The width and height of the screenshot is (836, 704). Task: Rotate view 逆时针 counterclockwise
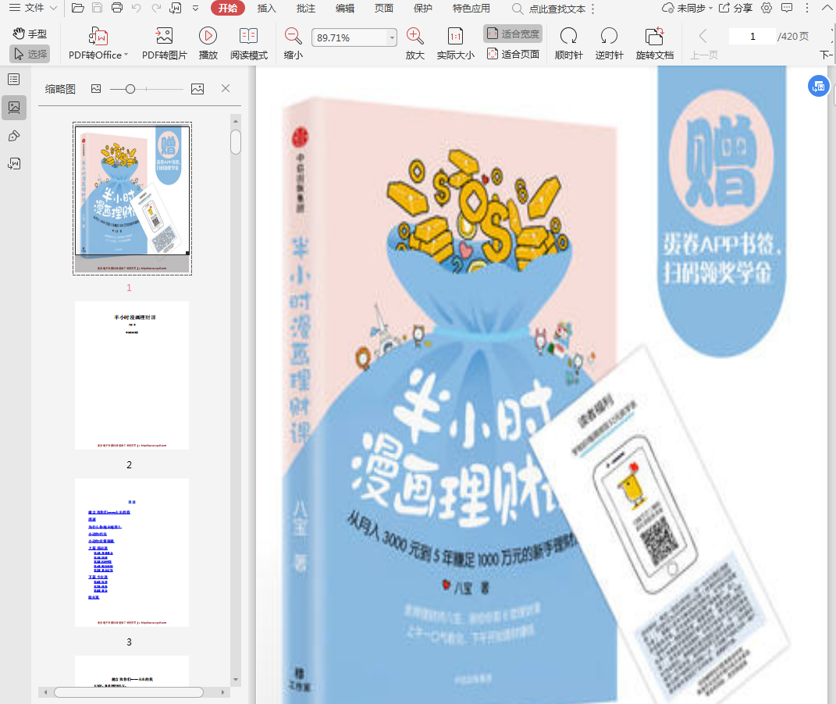pyautogui.click(x=609, y=44)
